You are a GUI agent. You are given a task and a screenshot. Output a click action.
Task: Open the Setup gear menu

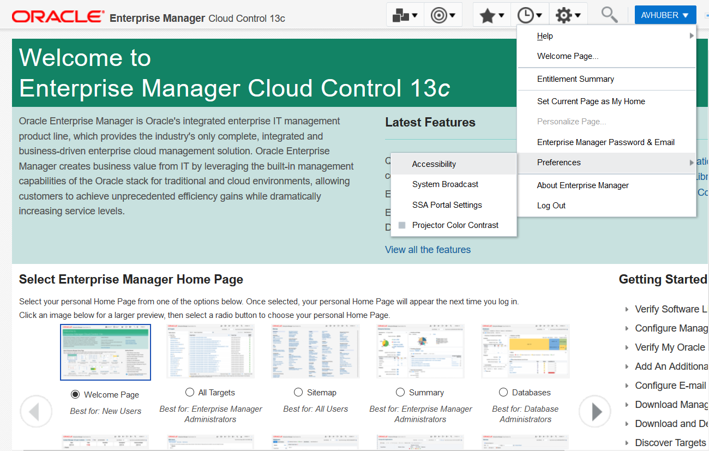(568, 15)
